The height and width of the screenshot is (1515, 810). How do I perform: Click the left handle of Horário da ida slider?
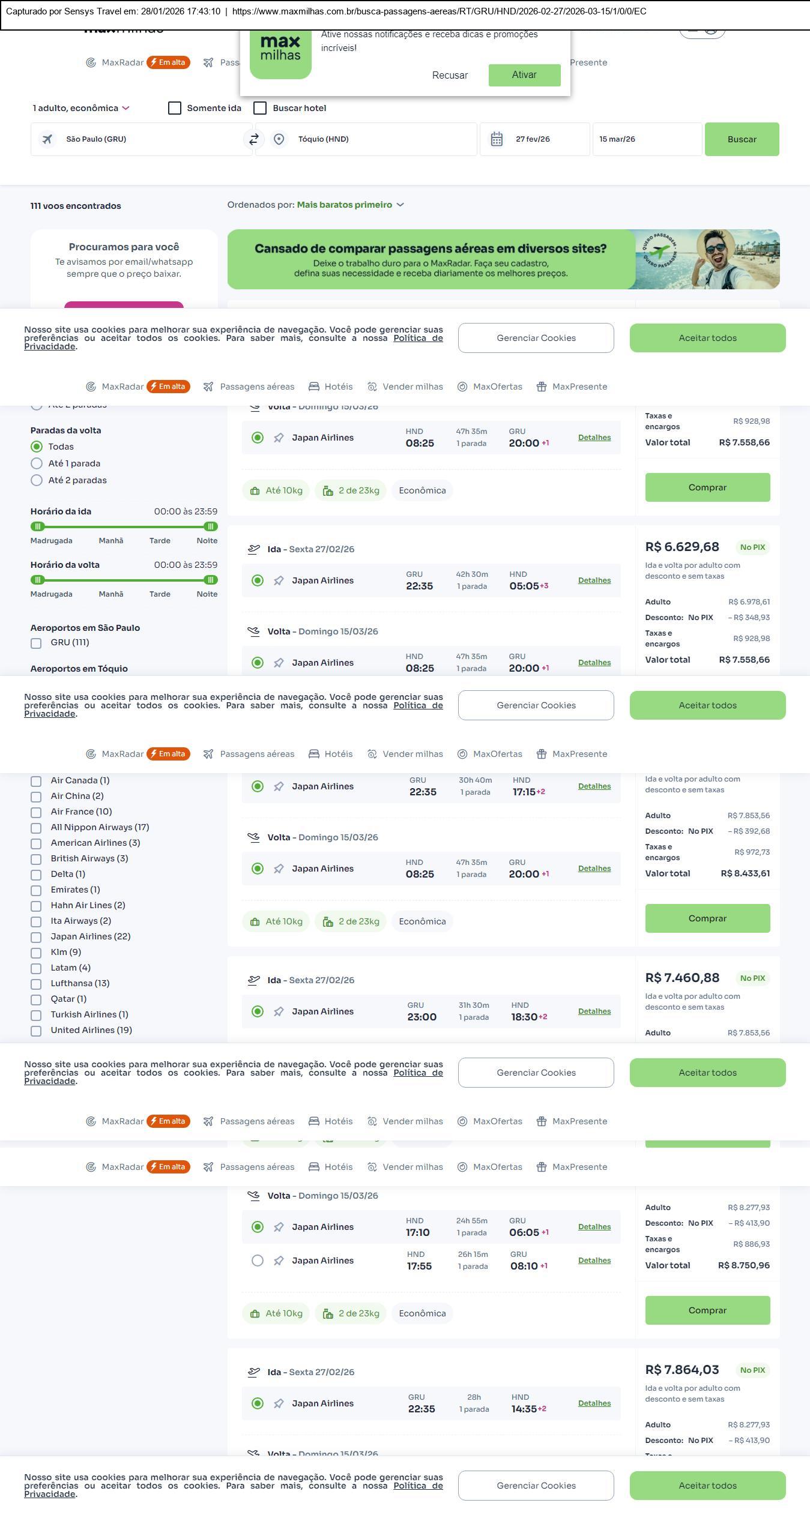(38, 526)
